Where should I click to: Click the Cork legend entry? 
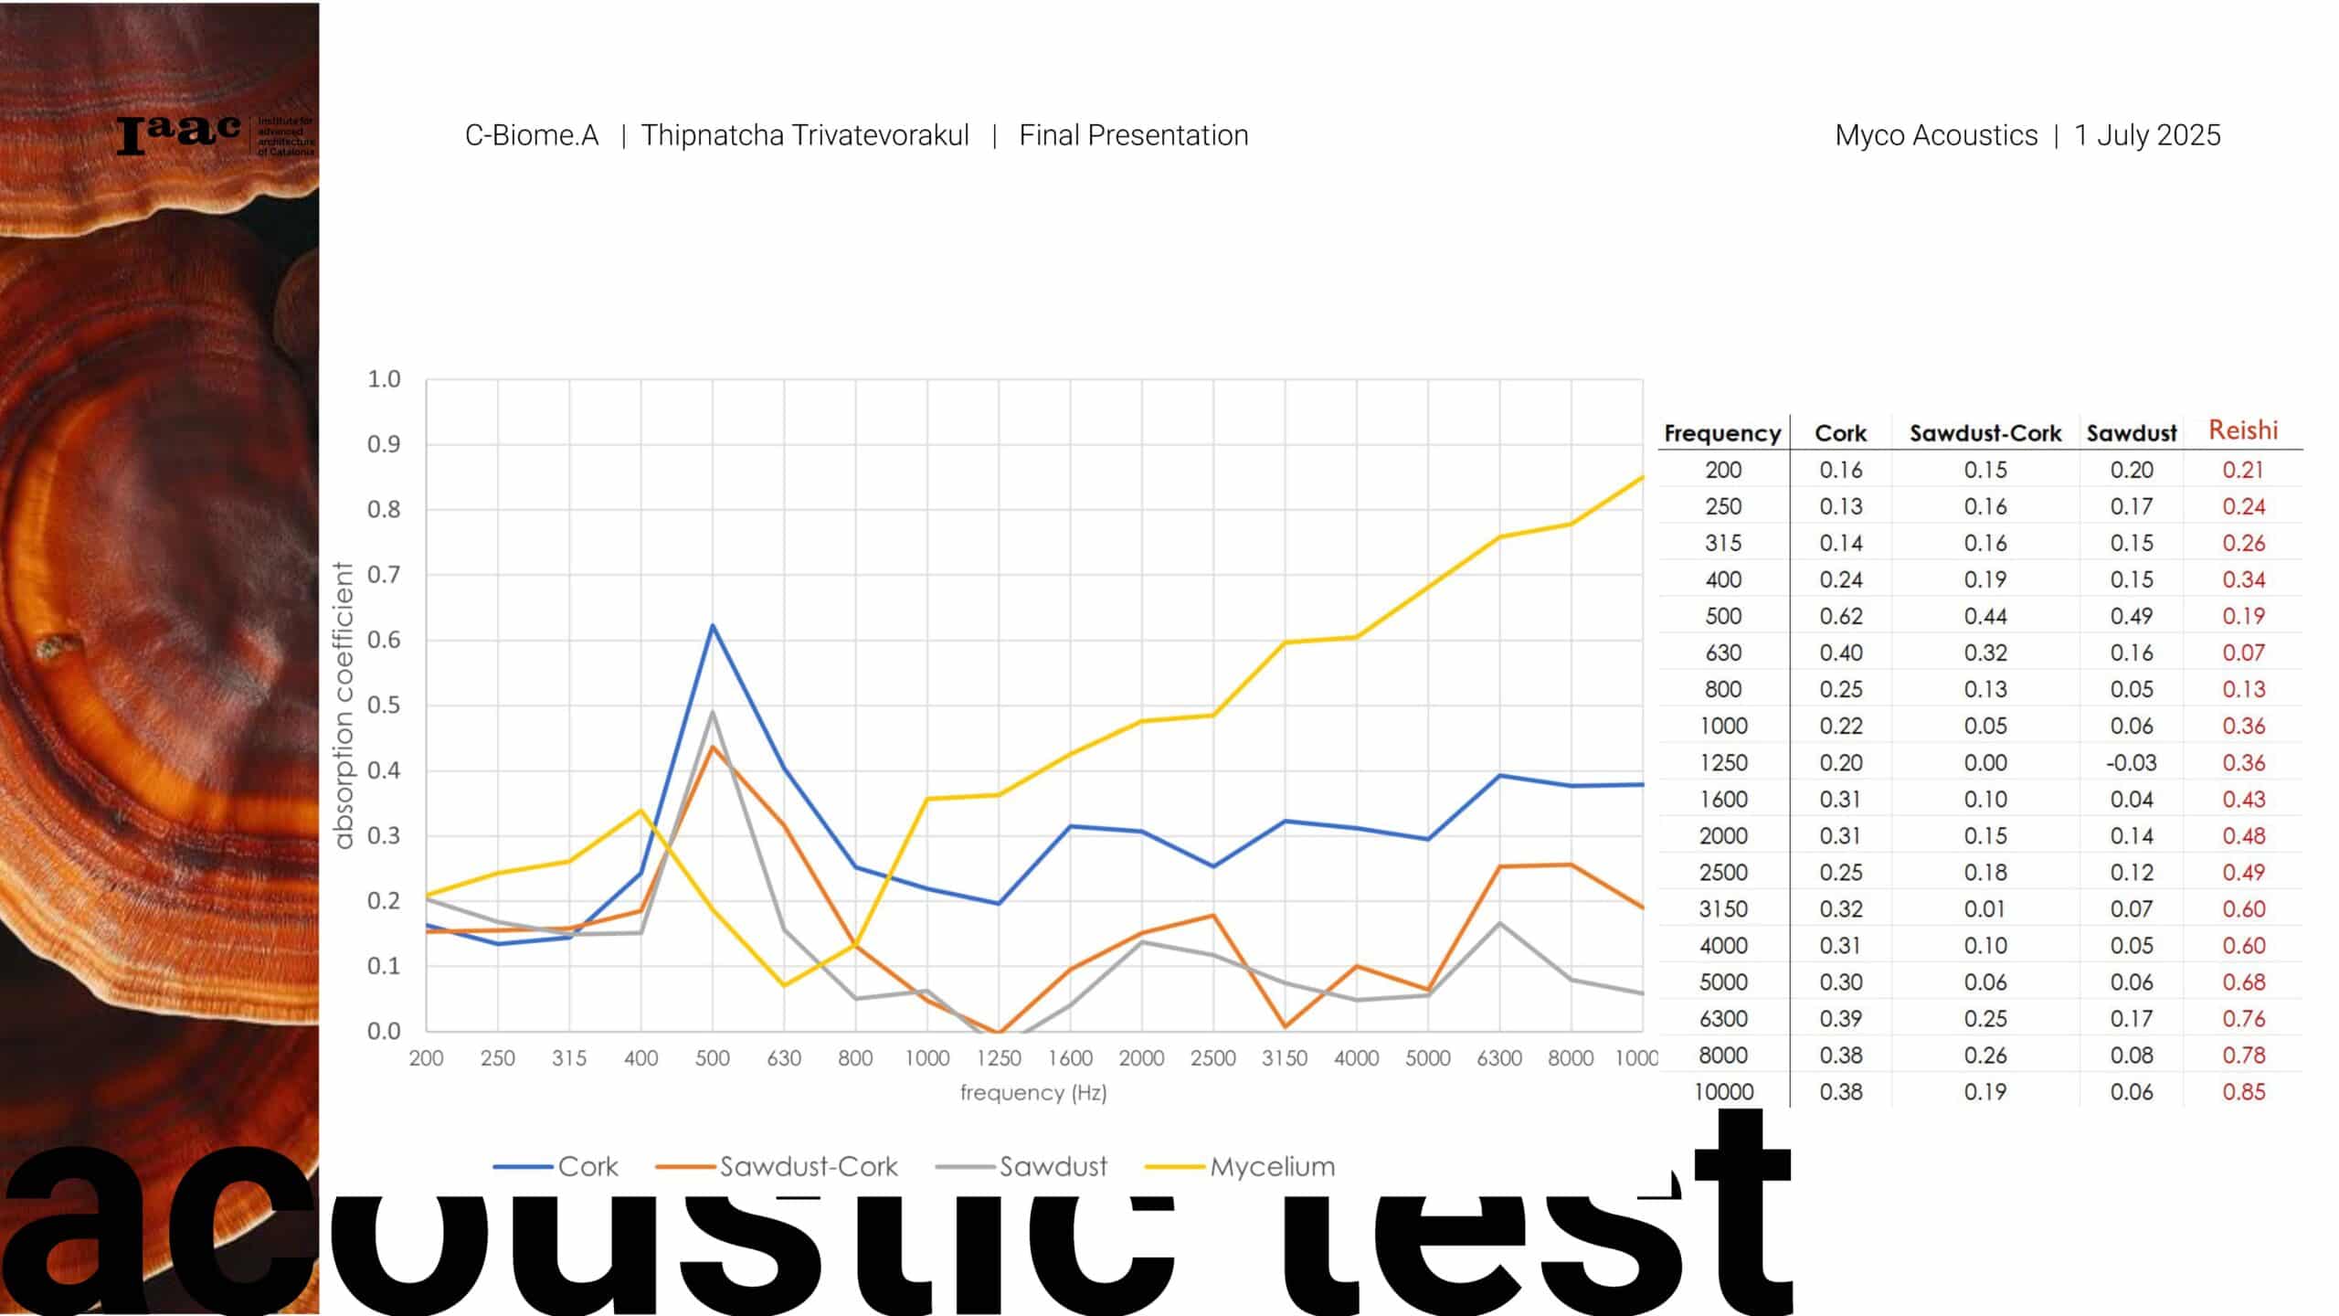[x=587, y=1167]
